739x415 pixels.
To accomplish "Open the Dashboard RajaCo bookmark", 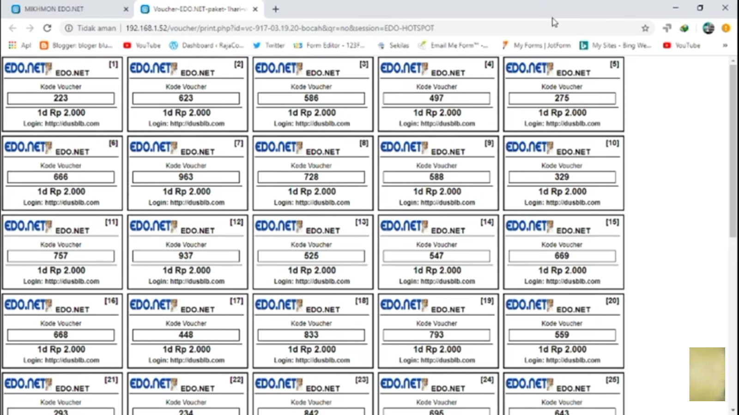I will click(206, 45).
